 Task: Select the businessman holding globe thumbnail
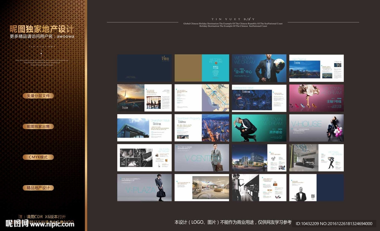[259, 68]
